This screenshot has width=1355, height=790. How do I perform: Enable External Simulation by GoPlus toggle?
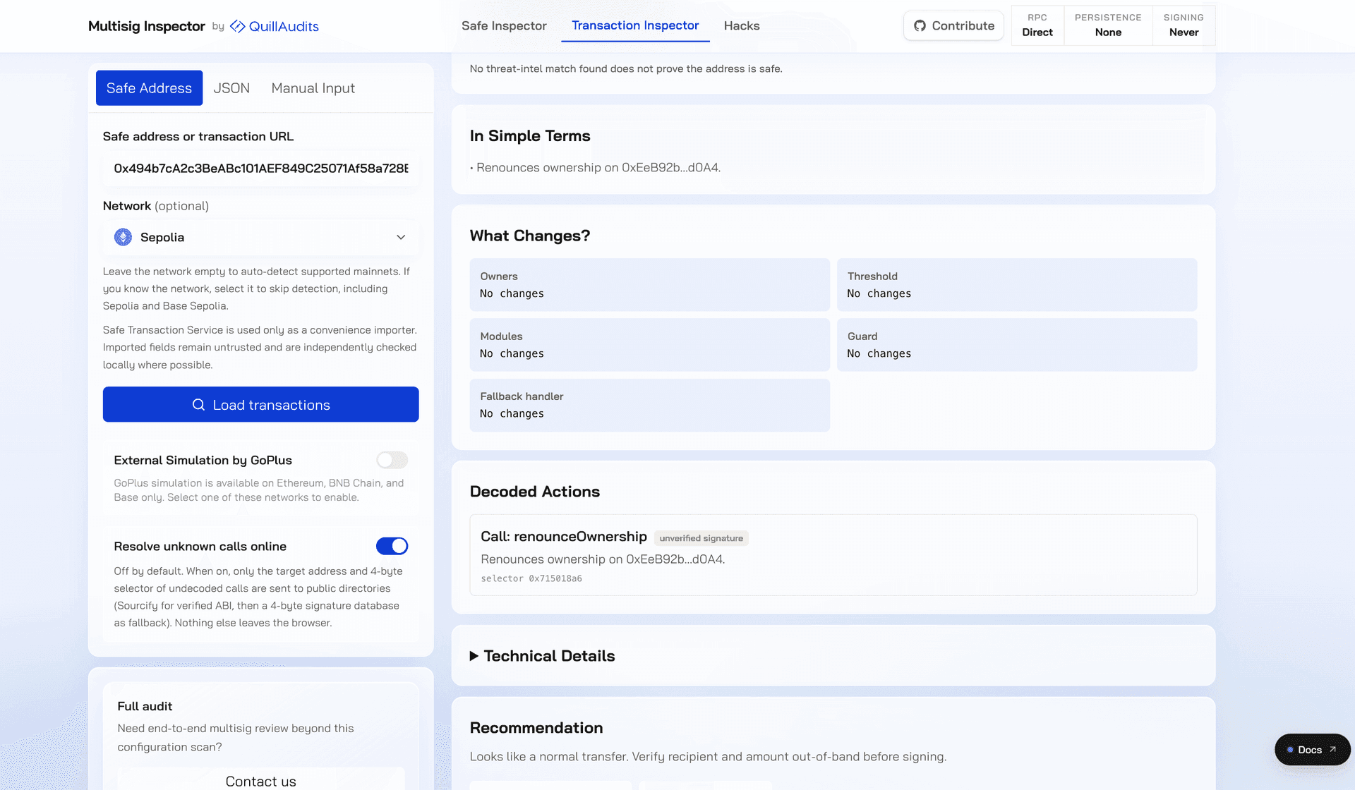tap(392, 460)
